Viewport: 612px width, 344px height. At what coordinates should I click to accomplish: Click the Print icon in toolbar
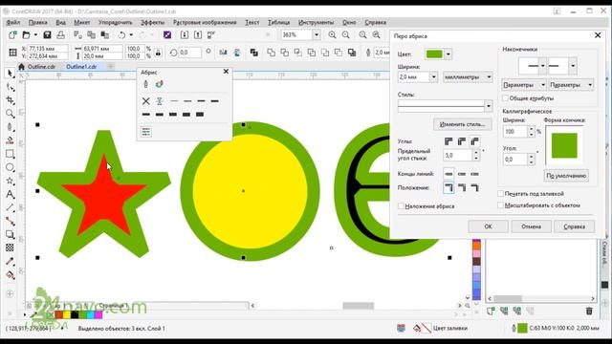(61, 35)
